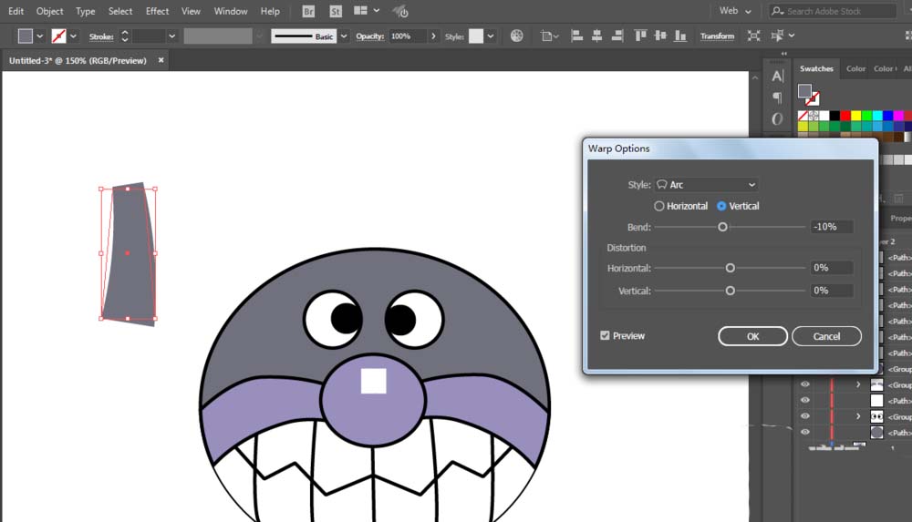The image size is (912, 522).
Task: Switch to the Color panel tab
Action: click(x=855, y=68)
